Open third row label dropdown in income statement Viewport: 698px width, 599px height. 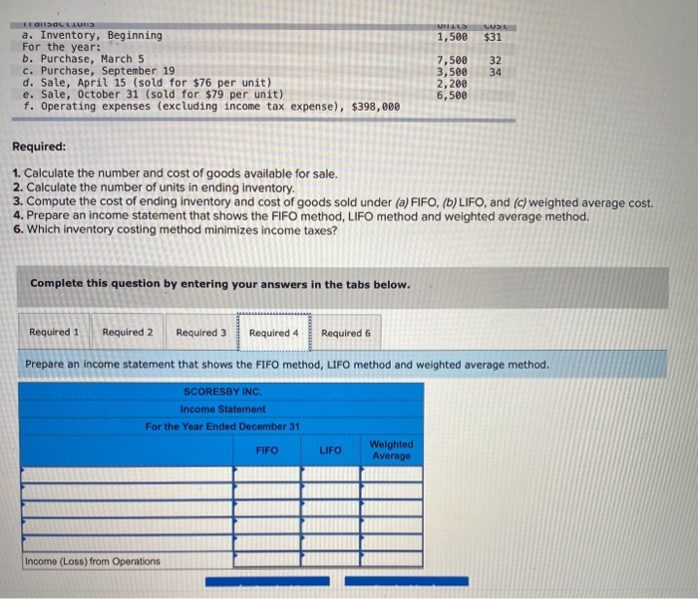click(127, 508)
